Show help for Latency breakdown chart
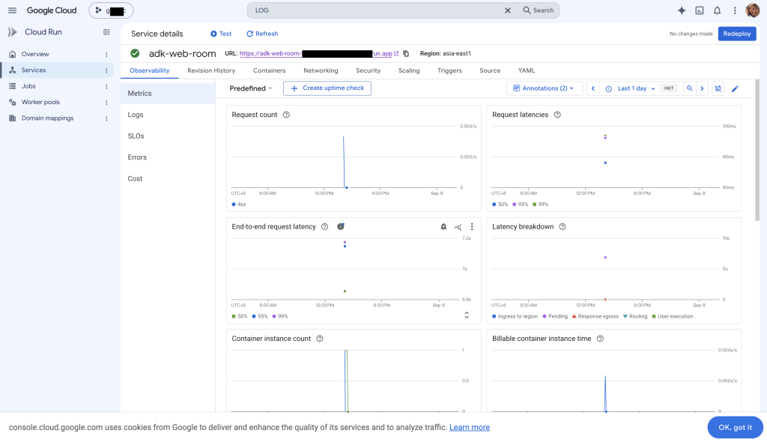 click(x=563, y=227)
